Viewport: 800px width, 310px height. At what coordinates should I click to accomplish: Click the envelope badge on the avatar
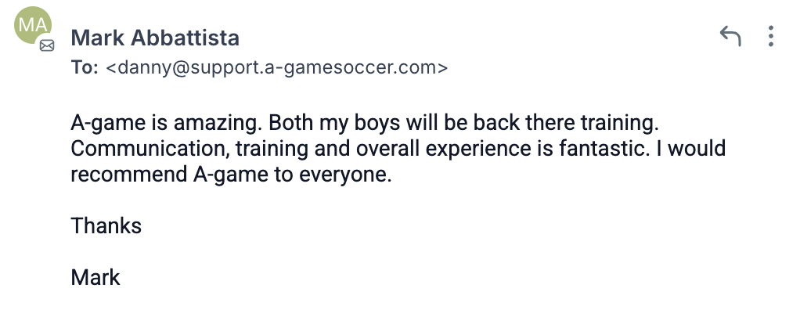[47, 46]
